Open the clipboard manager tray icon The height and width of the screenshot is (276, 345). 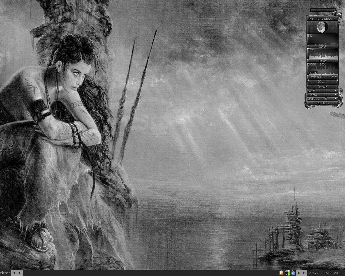point(281,273)
